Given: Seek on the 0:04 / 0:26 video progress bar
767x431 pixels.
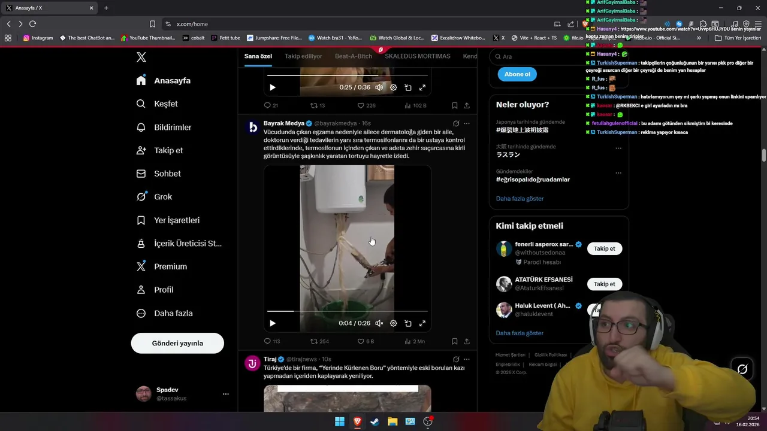Looking at the screenshot, I should pos(348,311).
